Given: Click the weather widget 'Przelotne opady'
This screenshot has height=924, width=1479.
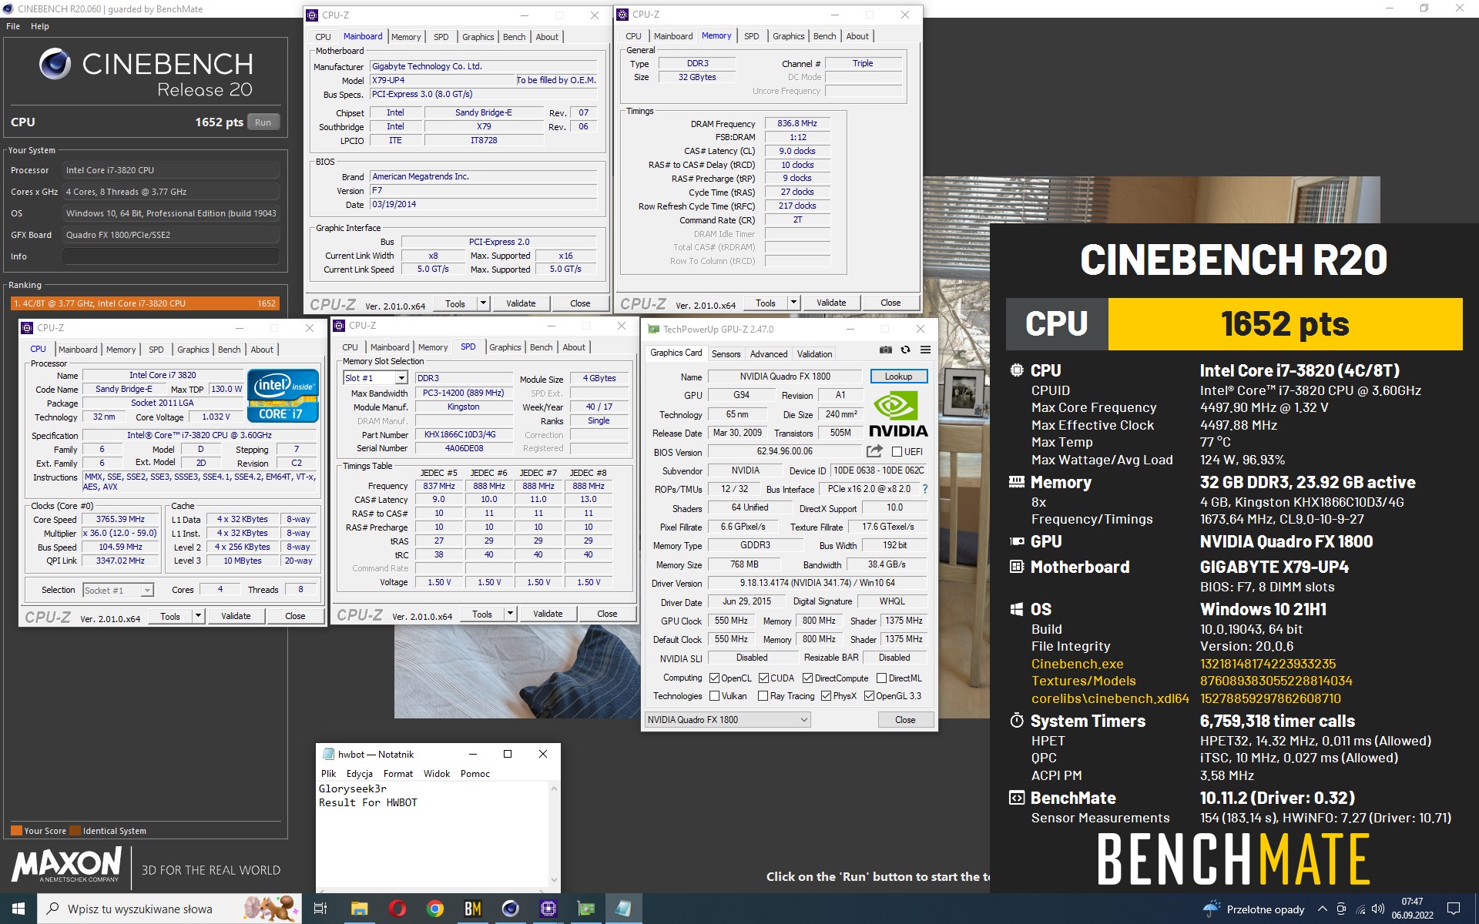Looking at the screenshot, I should (x=1254, y=909).
